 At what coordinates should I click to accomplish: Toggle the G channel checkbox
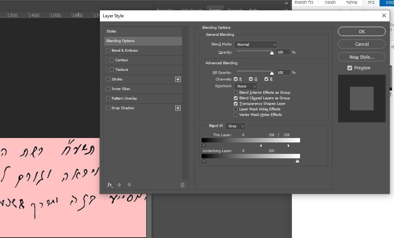[x=251, y=79]
